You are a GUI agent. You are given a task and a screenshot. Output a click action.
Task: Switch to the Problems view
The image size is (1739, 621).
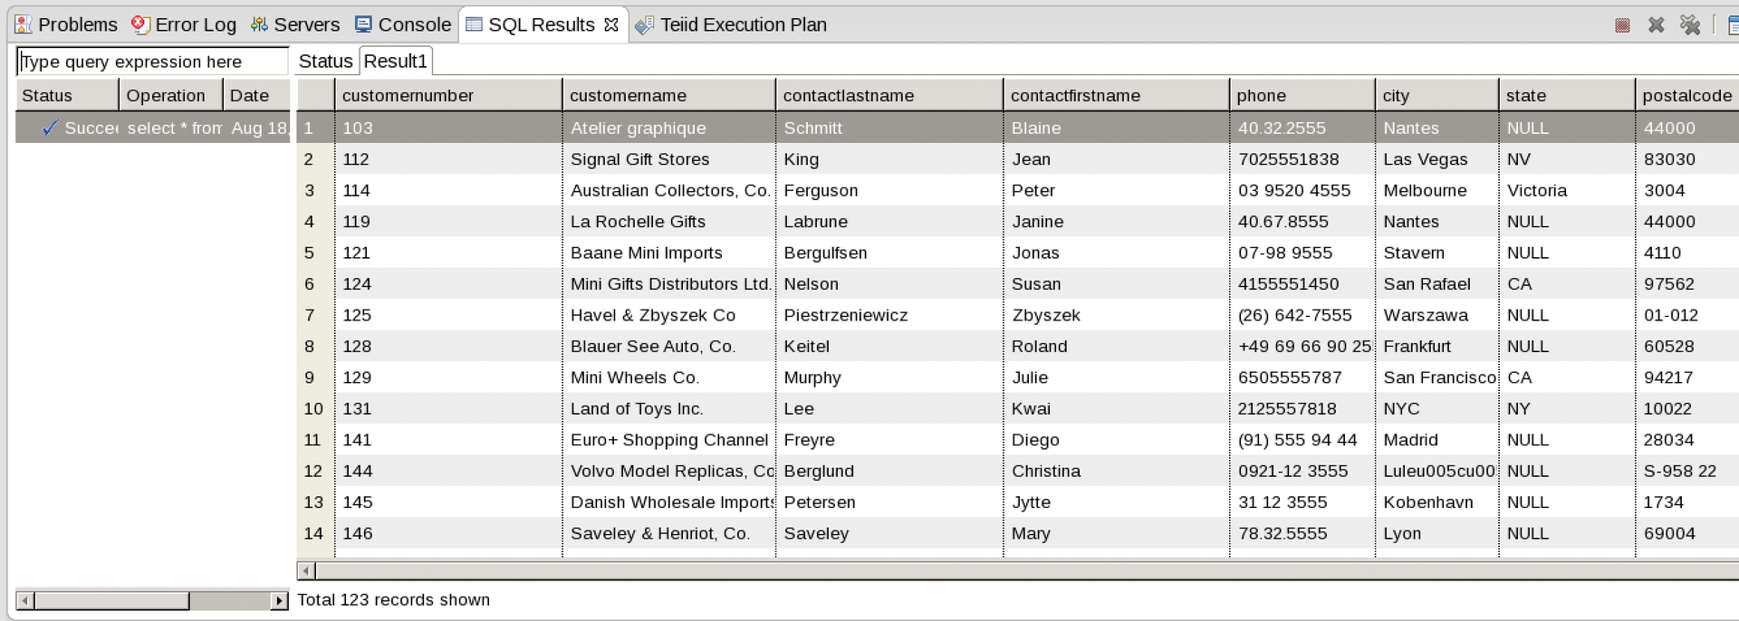(x=77, y=24)
